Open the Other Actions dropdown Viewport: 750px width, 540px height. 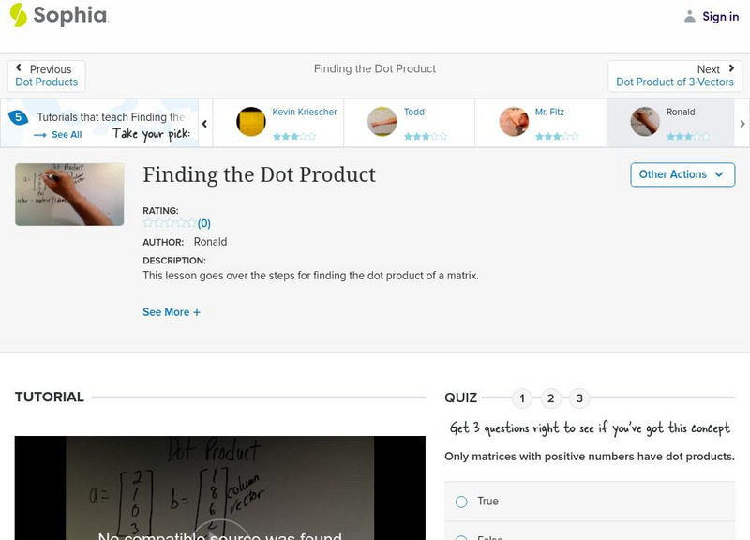682,174
